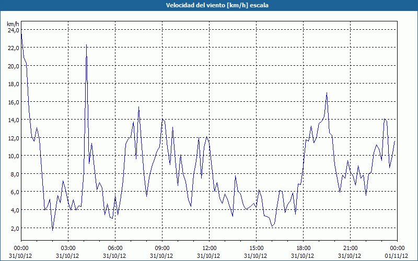Select the '20,0' y-axis value
418x261 pixels.
(14, 66)
